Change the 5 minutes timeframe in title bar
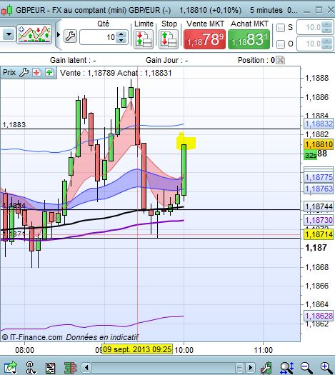Image resolution: width=335 pixels, height=375 pixels. [x=266, y=10]
